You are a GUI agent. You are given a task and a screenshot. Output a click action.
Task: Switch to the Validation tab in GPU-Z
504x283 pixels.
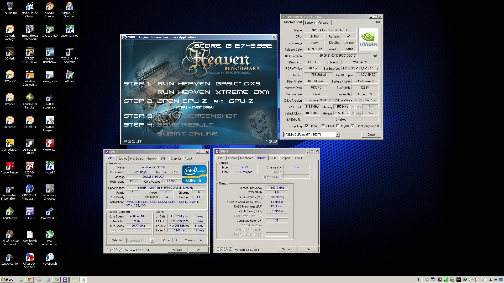tap(324, 23)
